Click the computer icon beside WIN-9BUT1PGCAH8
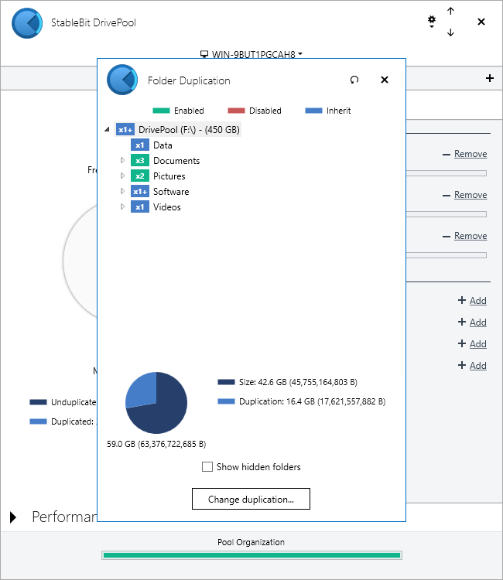The image size is (503, 580). (x=204, y=54)
